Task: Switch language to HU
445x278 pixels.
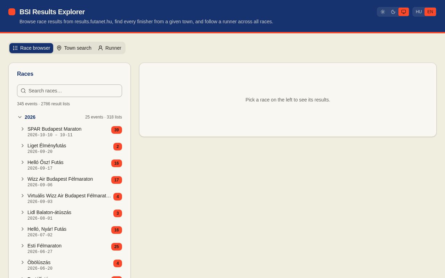Action: click(x=419, y=12)
